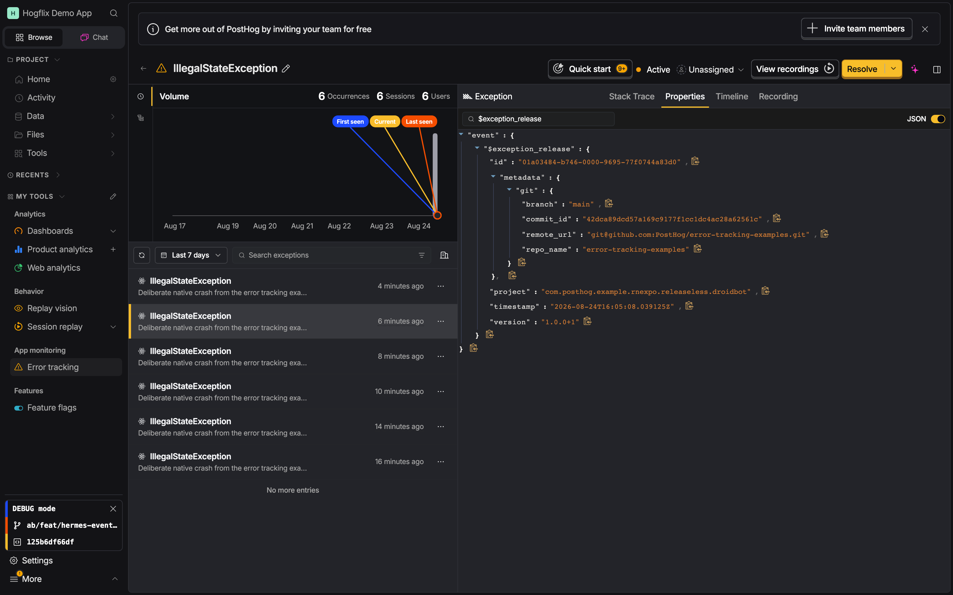Copy the git branch value
The image size is (953, 595).
[x=609, y=203]
